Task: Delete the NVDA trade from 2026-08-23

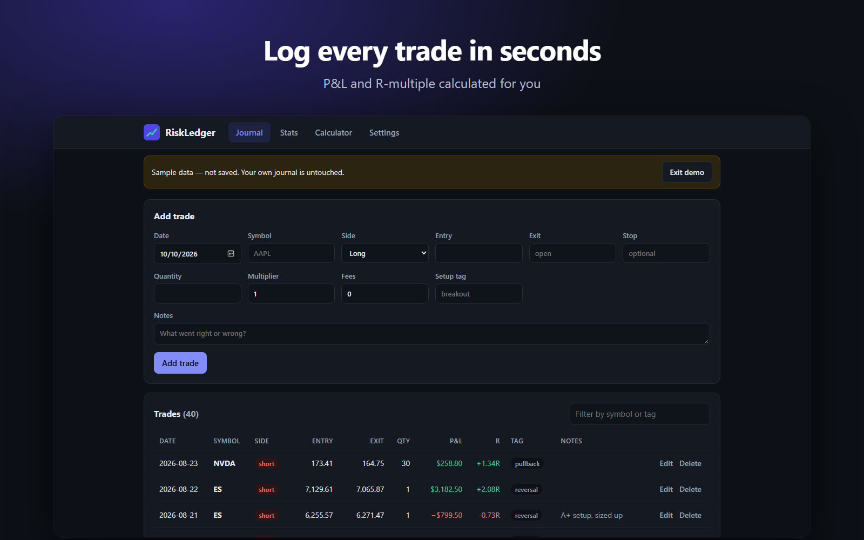Action: (690, 463)
